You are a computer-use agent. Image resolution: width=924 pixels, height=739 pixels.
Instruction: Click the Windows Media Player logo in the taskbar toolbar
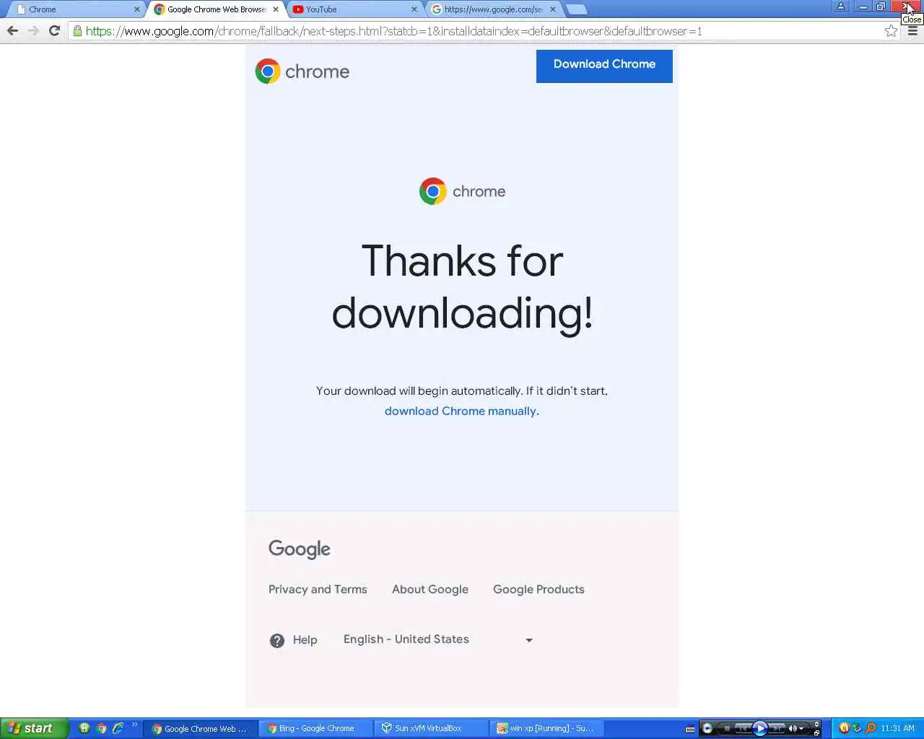707,728
